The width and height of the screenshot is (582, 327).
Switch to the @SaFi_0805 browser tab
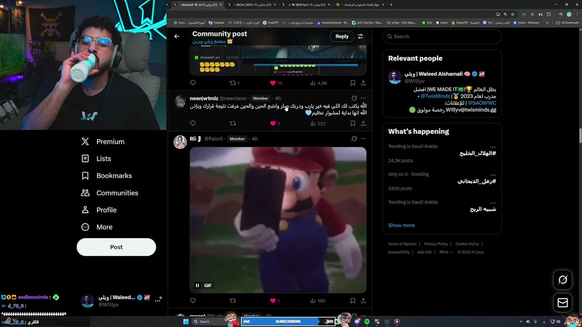pos(253,5)
